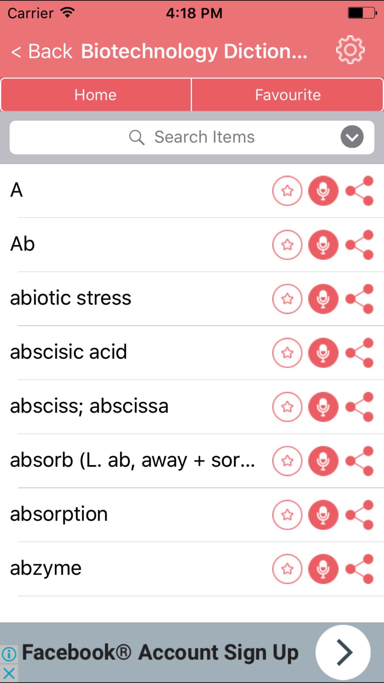The image size is (384, 683).
Task: Expand the search bar dropdown arrow
Action: click(352, 137)
